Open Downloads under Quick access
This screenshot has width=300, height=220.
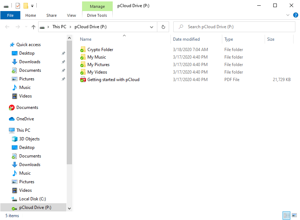point(30,62)
